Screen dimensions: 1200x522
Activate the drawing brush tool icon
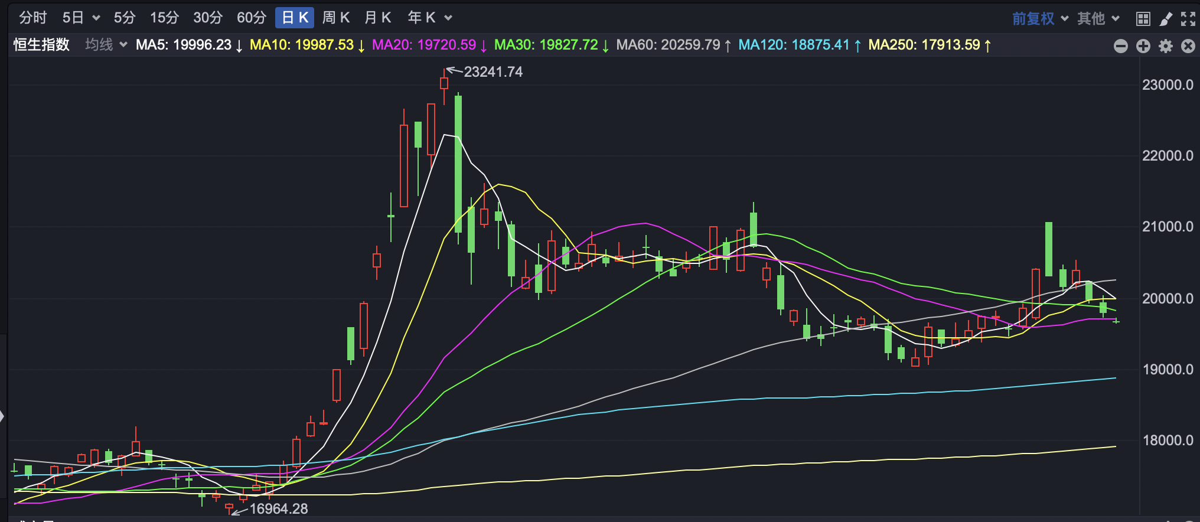(x=1166, y=19)
